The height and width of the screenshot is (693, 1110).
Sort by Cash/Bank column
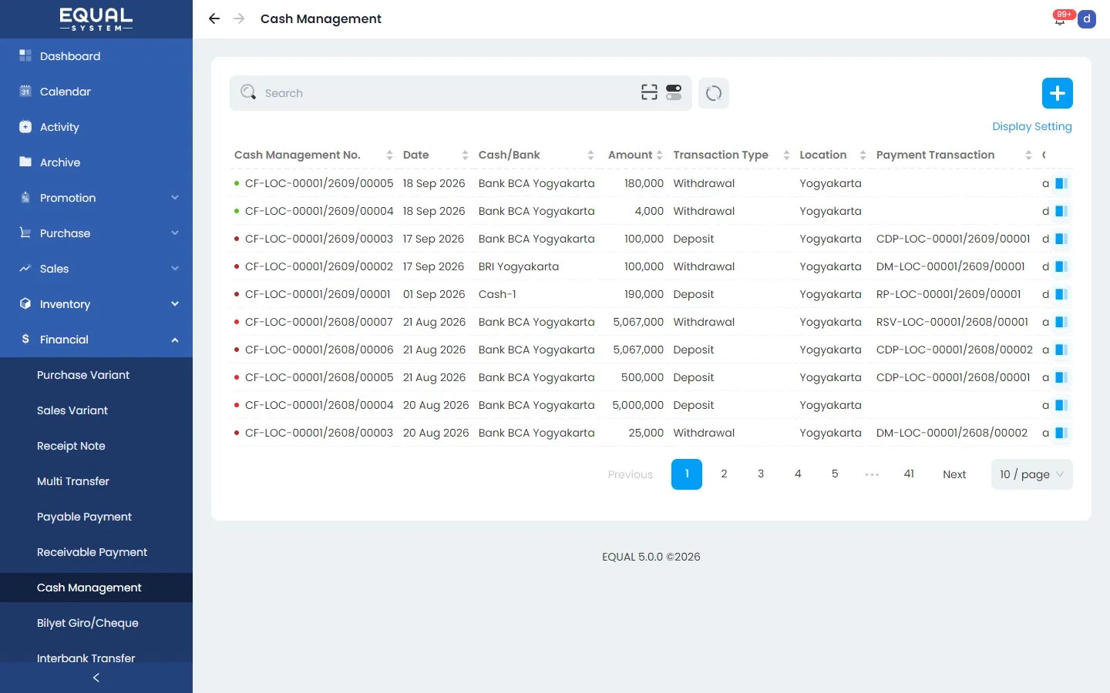590,155
